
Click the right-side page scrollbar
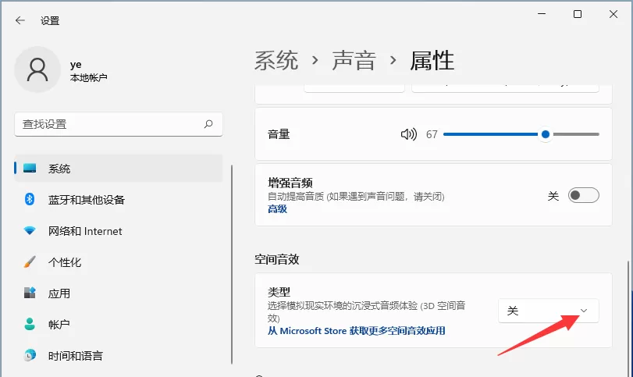(x=628, y=319)
